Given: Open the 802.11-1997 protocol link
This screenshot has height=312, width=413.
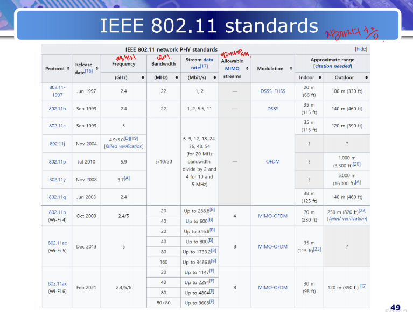Looking at the screenshot, I should click(x=57, y=91).
